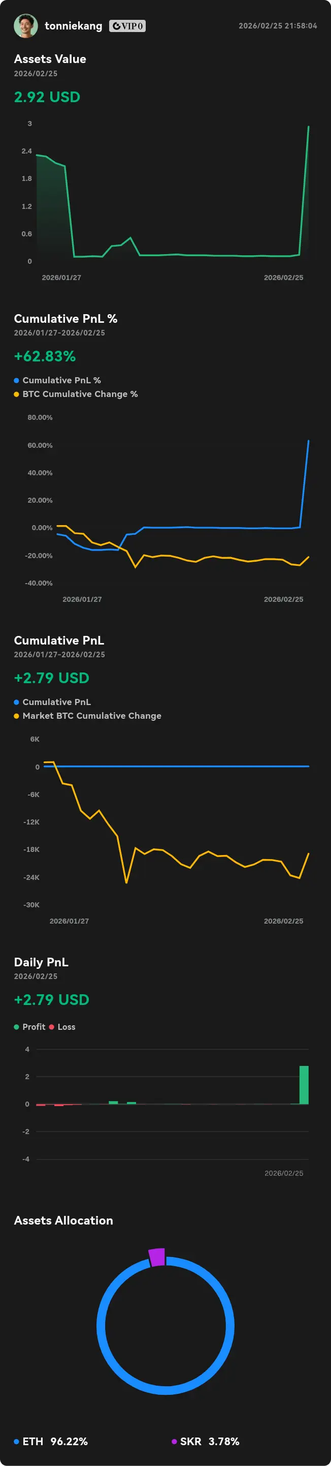
Task: Click the purple SKR allocation legend dot
Action: (x=174, y=1442)
